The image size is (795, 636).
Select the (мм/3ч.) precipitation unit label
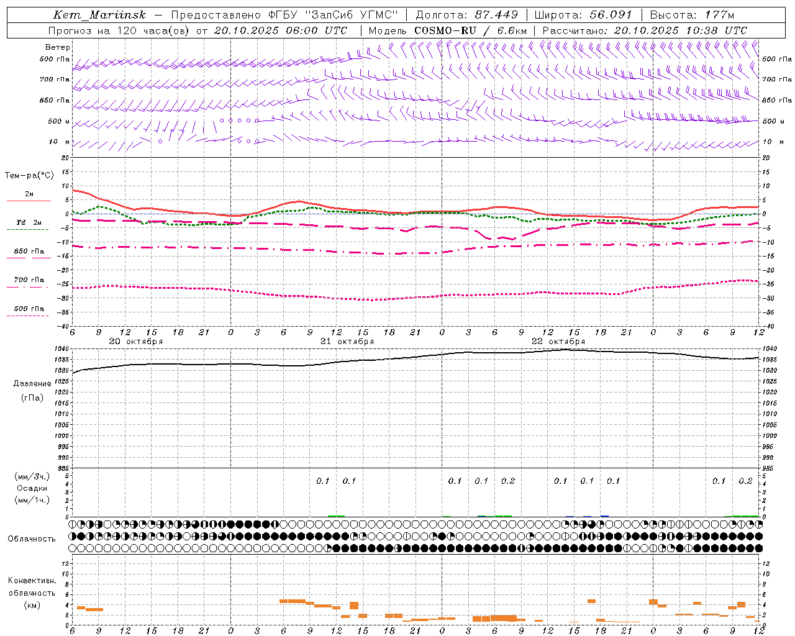32,476
